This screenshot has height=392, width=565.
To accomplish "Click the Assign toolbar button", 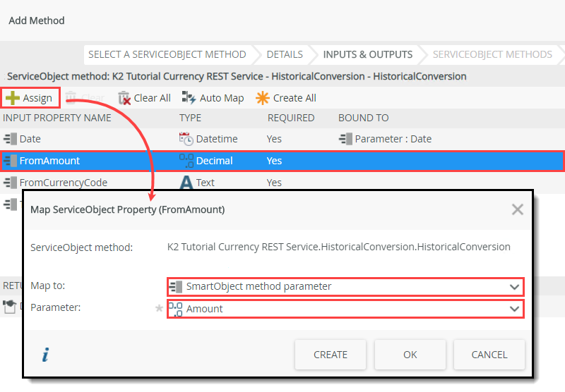I will pyautogui.click(x=30, y=98).
